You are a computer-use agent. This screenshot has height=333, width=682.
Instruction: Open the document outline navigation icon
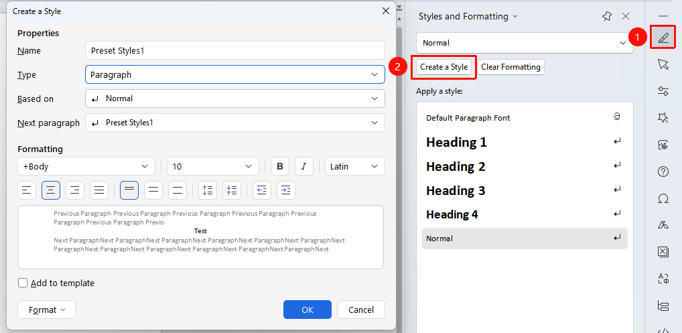pos(663,306)
